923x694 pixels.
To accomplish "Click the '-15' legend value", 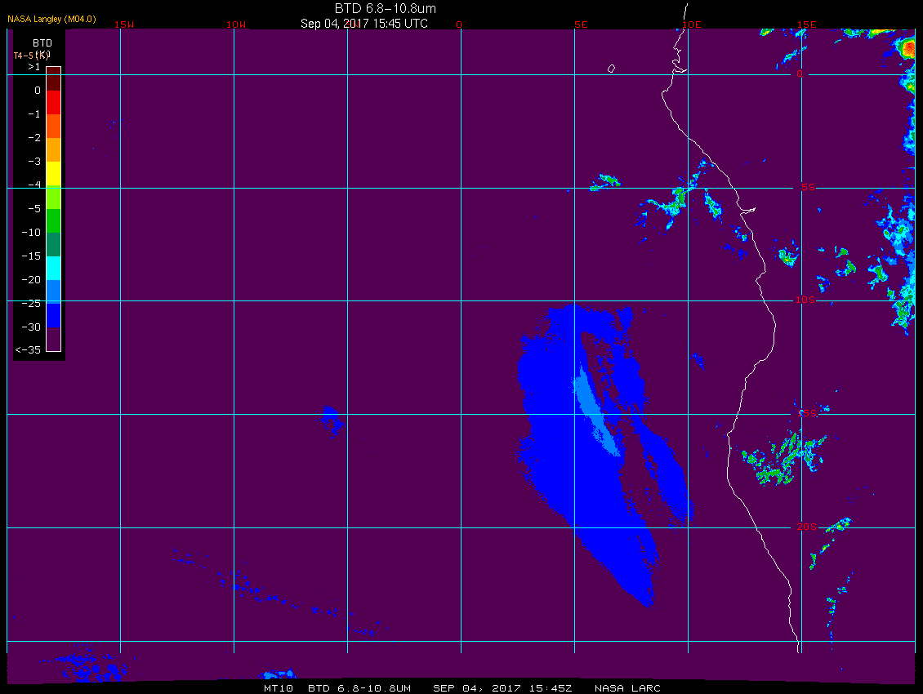I will click(31, 256).
